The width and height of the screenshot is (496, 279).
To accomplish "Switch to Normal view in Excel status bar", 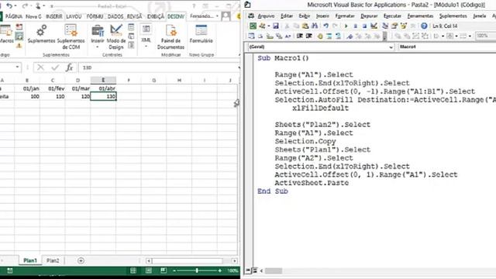I will point(133,270).
